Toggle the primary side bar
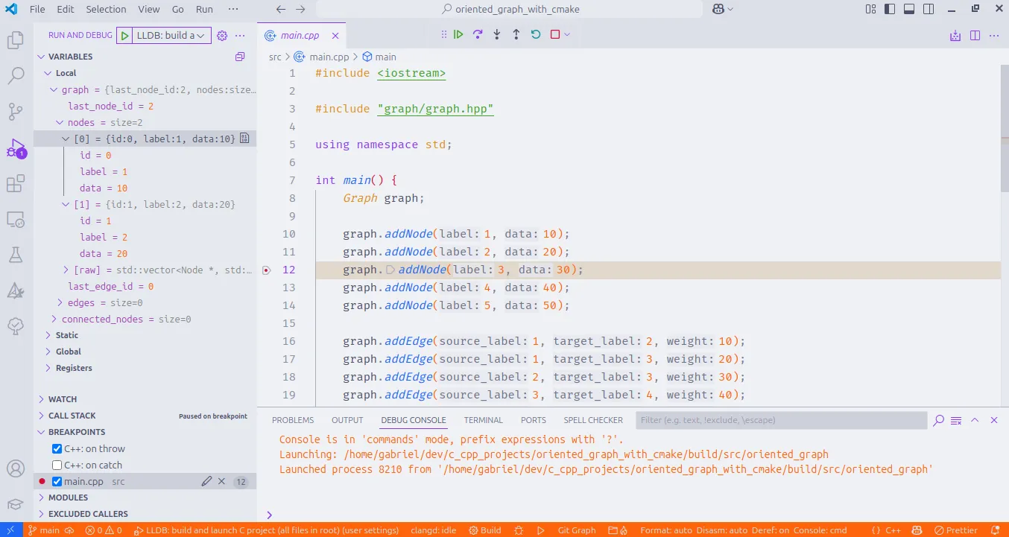Viewport: 1009px width, 537px height. tap(891, 9)
